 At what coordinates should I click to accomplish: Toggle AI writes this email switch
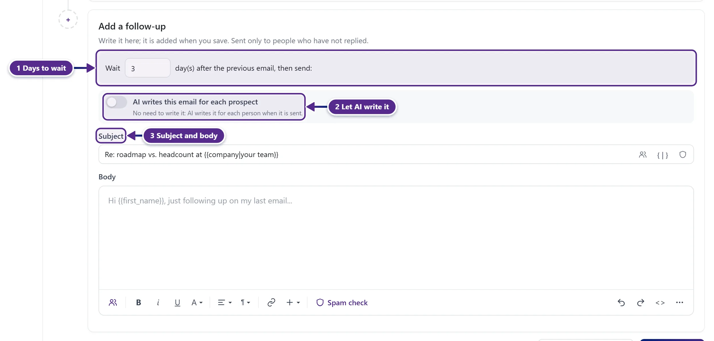pos(117,102)
